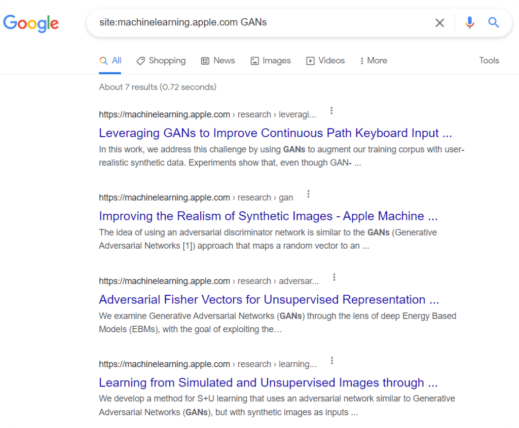This screenshot has width=519, height=428.
Task: Switch to the Images tab
Action: tap(271, 61)
